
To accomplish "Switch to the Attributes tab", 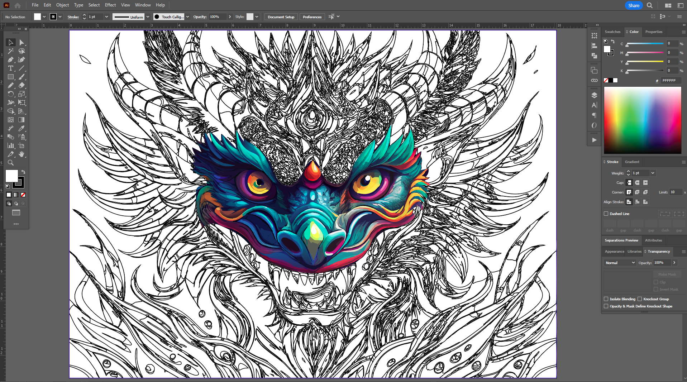I will click(653, 240).
